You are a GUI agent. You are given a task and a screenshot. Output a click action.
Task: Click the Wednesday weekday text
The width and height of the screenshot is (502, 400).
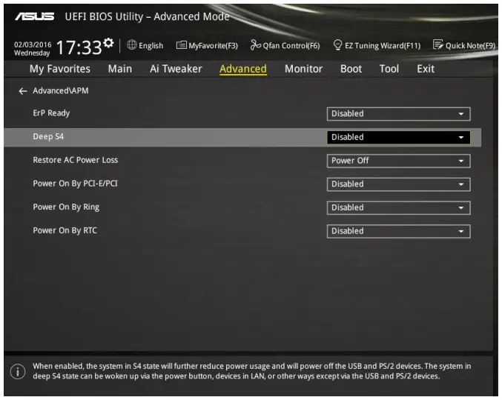pyautogui.click(x=32, y=53)
